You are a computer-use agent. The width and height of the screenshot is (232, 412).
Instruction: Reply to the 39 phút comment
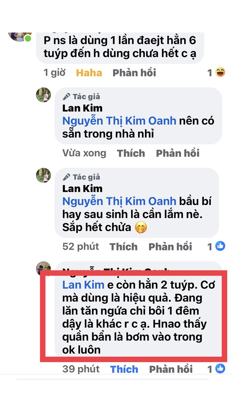[x=171, y=369]
